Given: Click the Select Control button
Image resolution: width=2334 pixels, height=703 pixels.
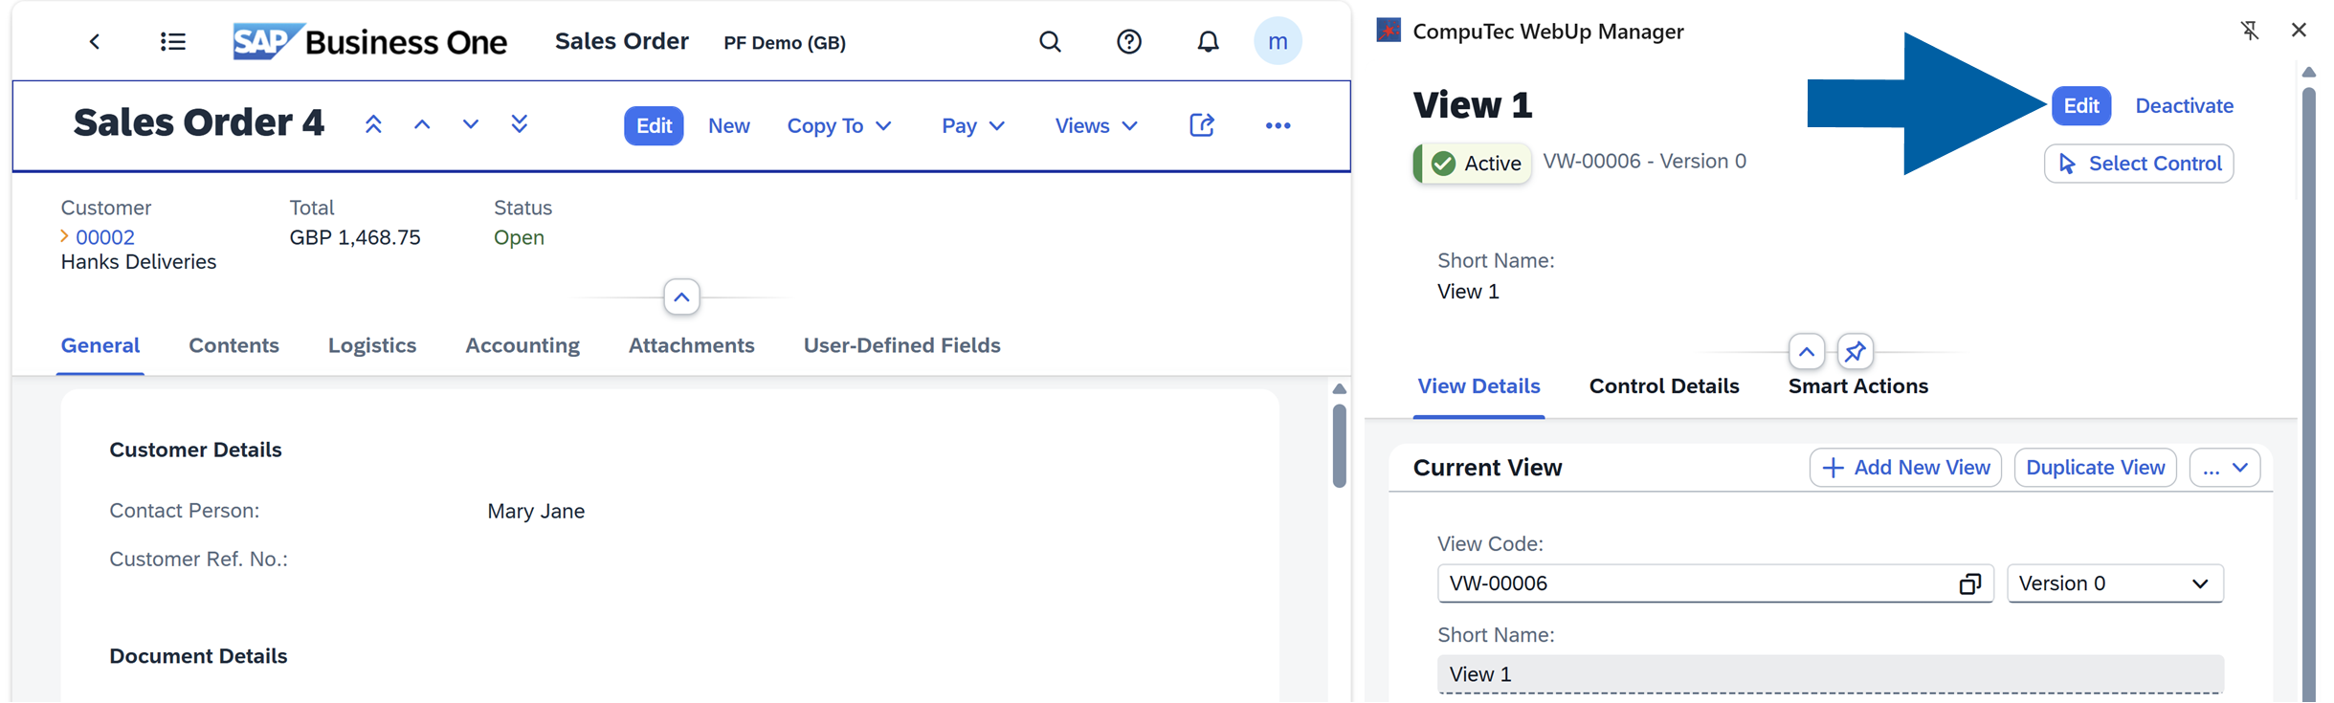Looking at the screenshot, I should point(2139,164).
